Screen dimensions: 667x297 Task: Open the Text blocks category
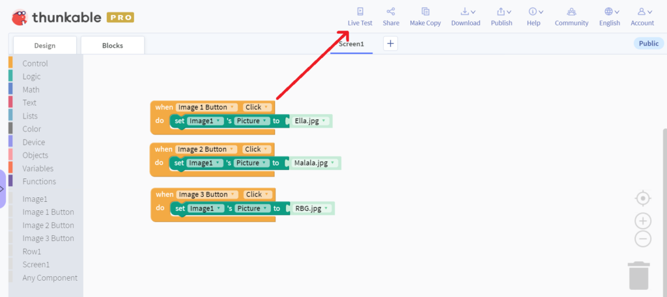coord(29,102)
